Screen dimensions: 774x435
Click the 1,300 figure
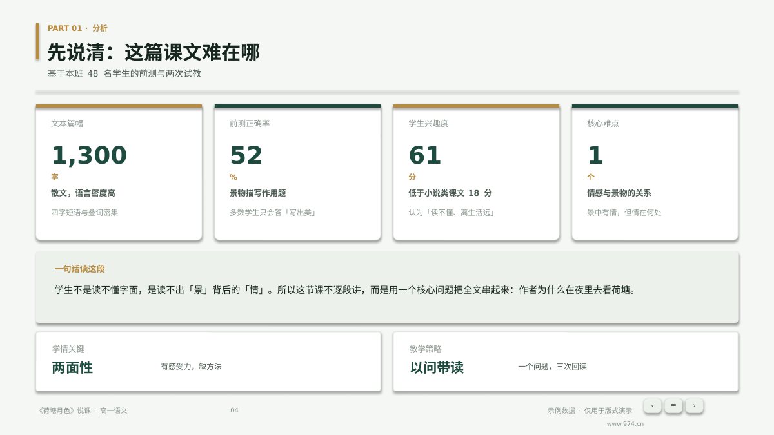pos(89,155)
